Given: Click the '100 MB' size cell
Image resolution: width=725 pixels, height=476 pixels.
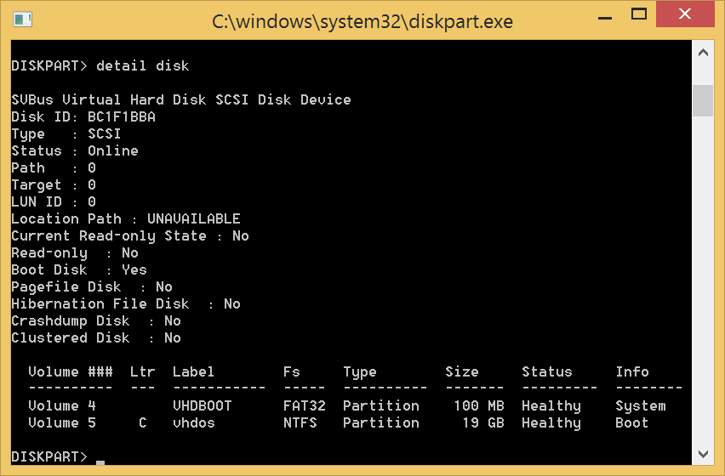Looking at the screenshot, I should (x=479, y=405).
